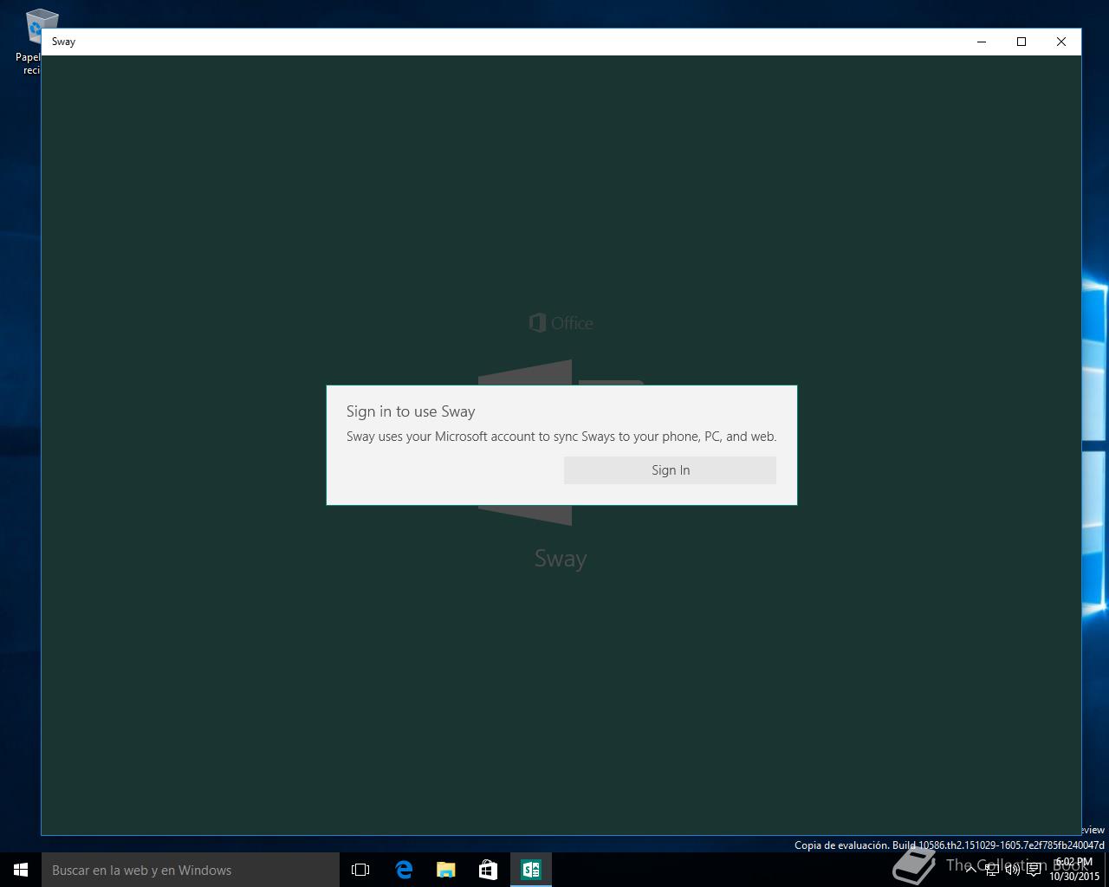Open the Action Center notifications icon
The width and height of the screenshot is (1109, 887).
[x=1034, y=870]
